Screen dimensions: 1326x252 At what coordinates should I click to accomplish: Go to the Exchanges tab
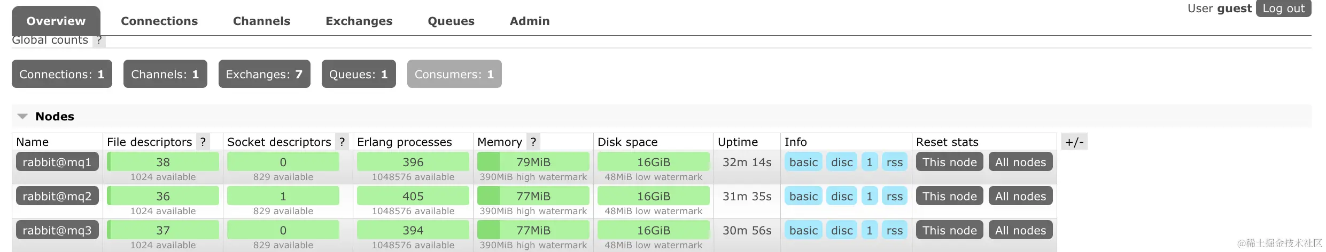click(359, 21)
